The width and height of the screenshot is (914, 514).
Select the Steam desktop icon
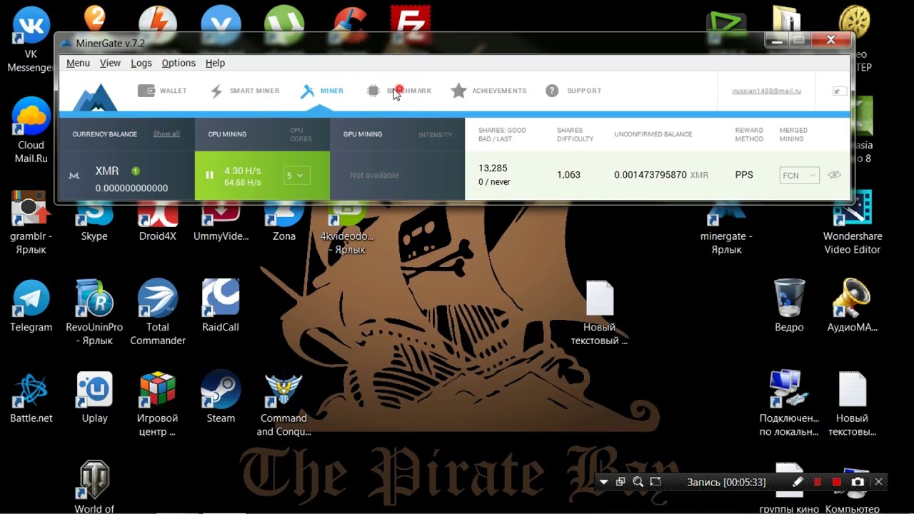coord(221,397)
